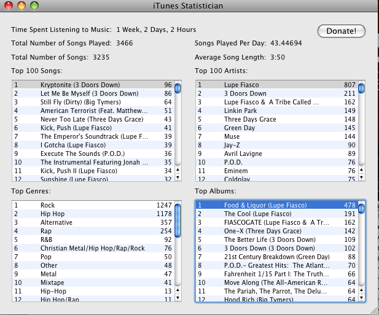Select 3 Doors Down artist row
Screen dimensions: 379x315
(x=277, y=93)
